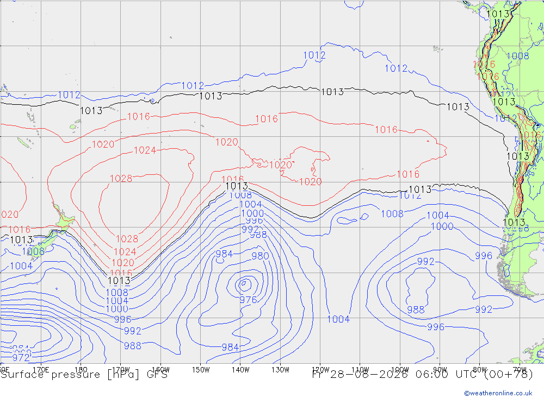The image size is (544, 398).
Task: Click the 1013 label at top of South America
Action: (498, 14)
